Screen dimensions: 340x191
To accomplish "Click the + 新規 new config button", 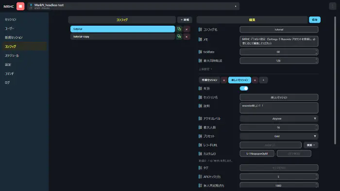I will pos(185,20).
